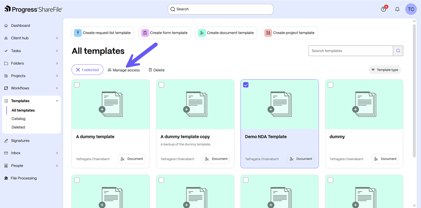This screenshot has width=421, height=208.
Task: Click the Client hub people icon
Action: click(6, 38)
